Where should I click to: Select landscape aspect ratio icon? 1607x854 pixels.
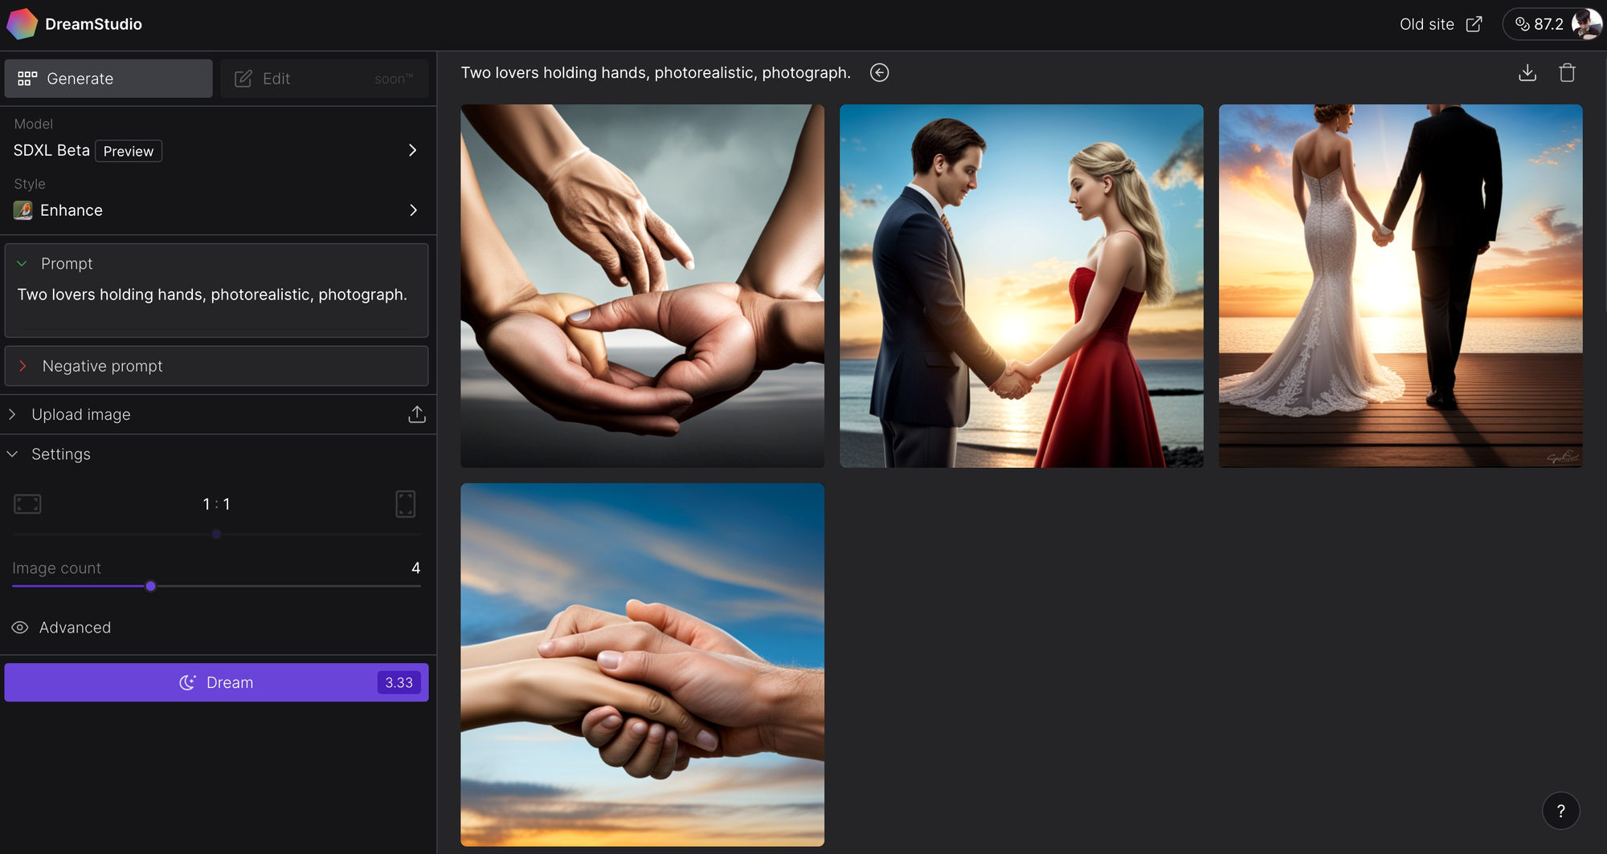tap(27, 504)
